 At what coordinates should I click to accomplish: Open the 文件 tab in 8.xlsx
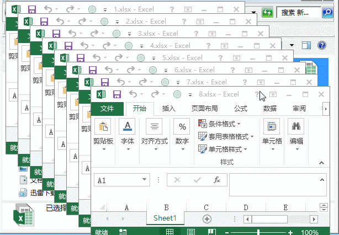(x=107, y=109)
